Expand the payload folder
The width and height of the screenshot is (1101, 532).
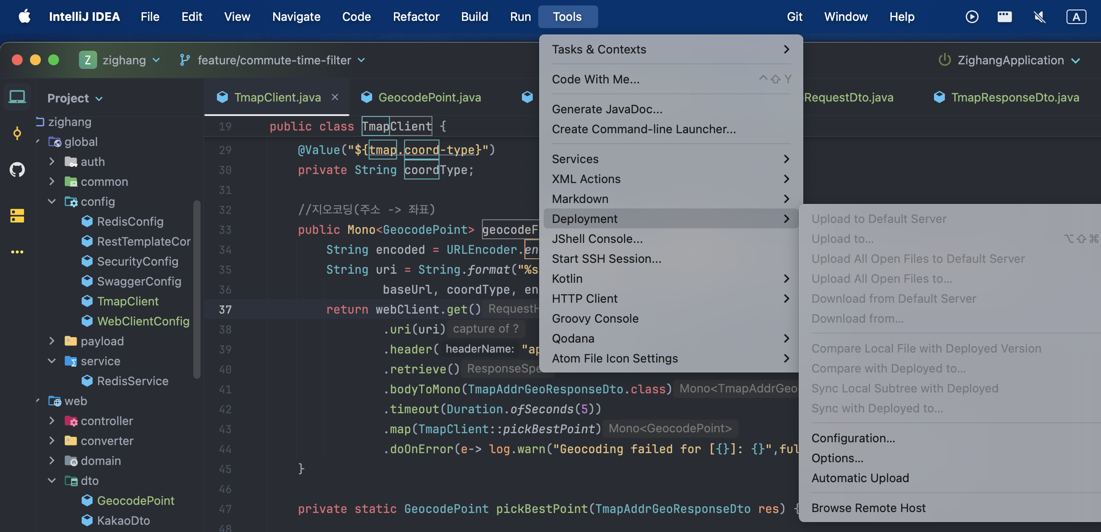click(52, 341)
